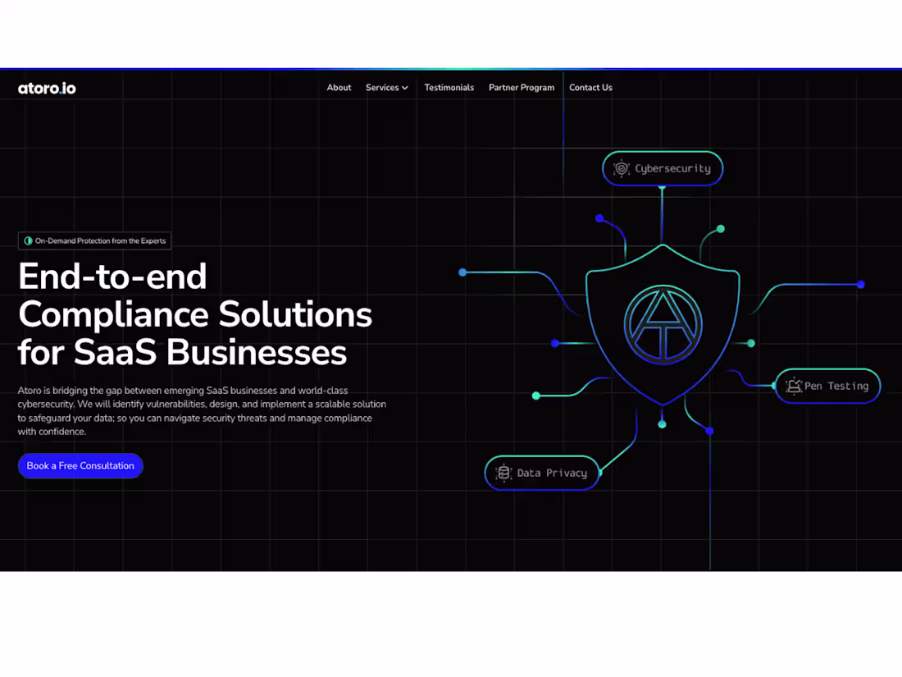Select the Cybersecurity target icon
Viewport: 902px width, 677px height.
click(622, 168)
